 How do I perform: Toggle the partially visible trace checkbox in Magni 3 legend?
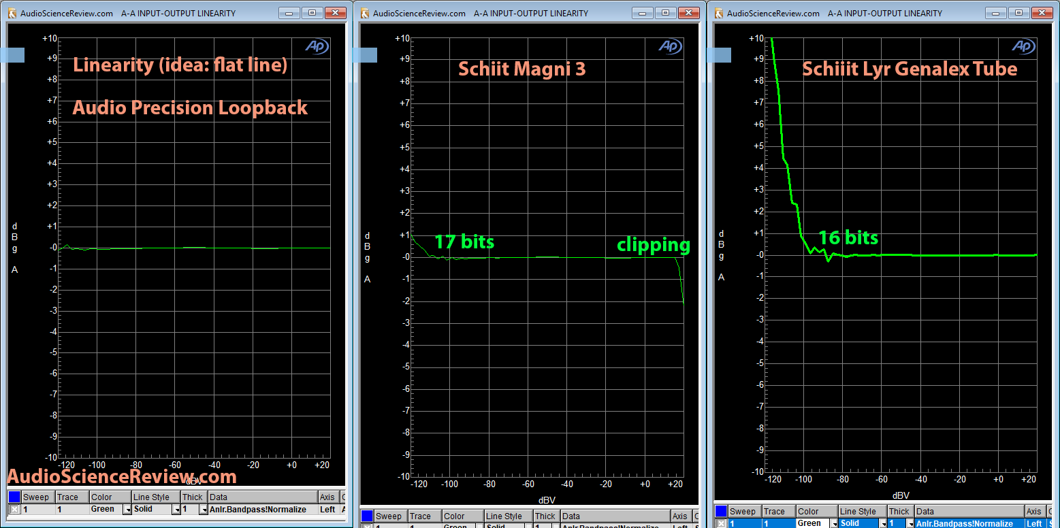368,526
